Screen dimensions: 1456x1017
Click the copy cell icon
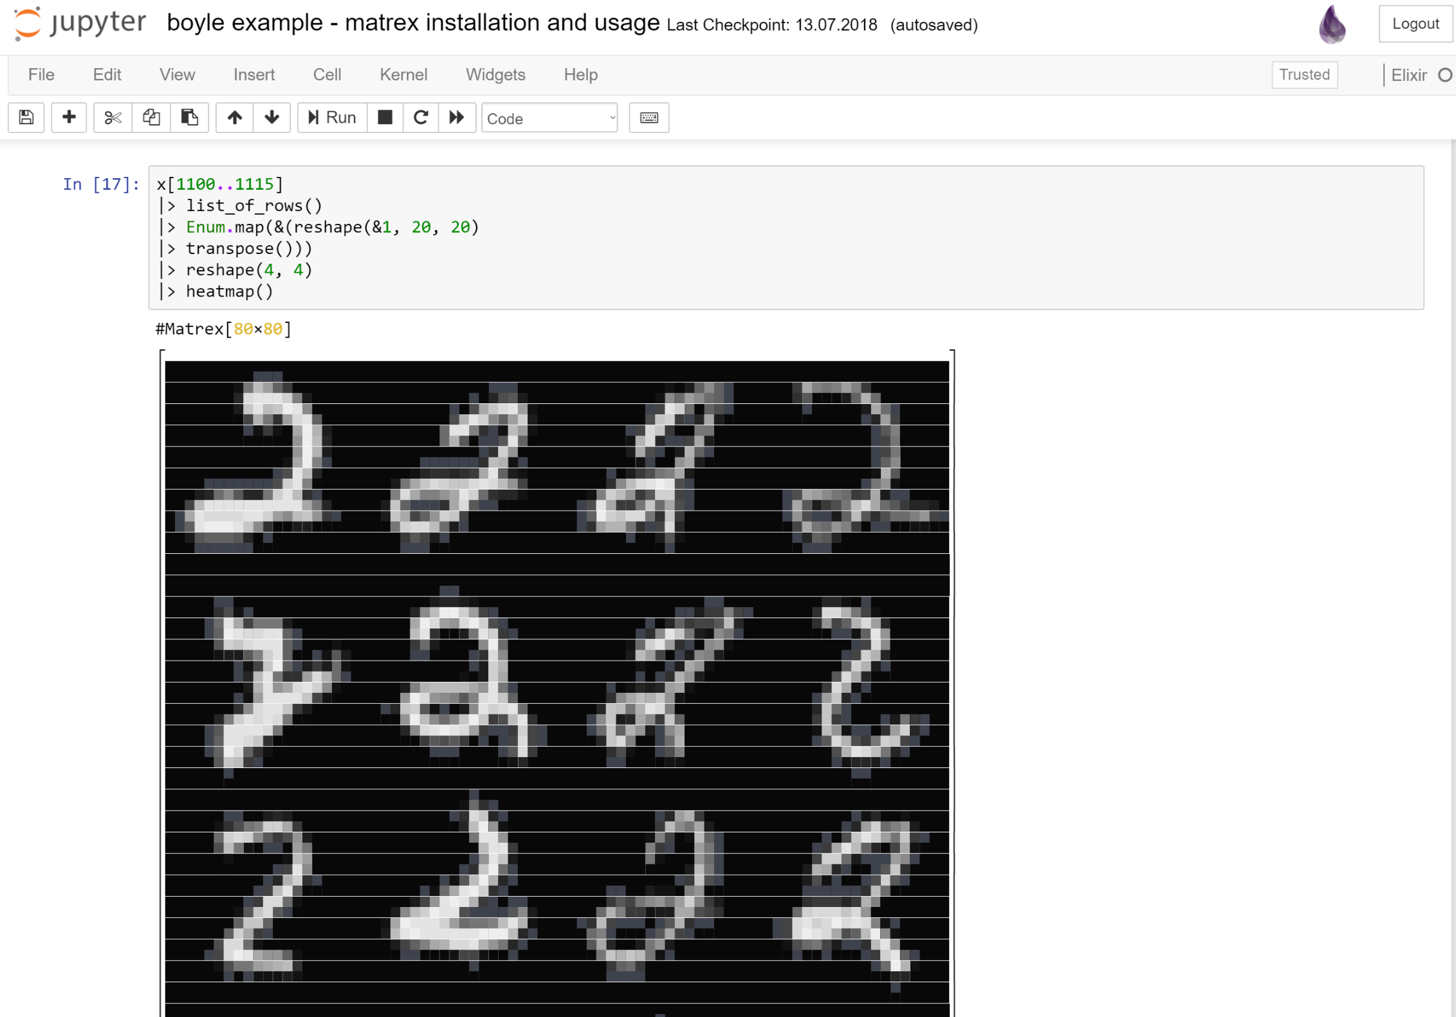click(149, 117)
